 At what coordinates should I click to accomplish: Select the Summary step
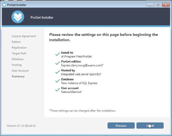(x=18, y=76)
